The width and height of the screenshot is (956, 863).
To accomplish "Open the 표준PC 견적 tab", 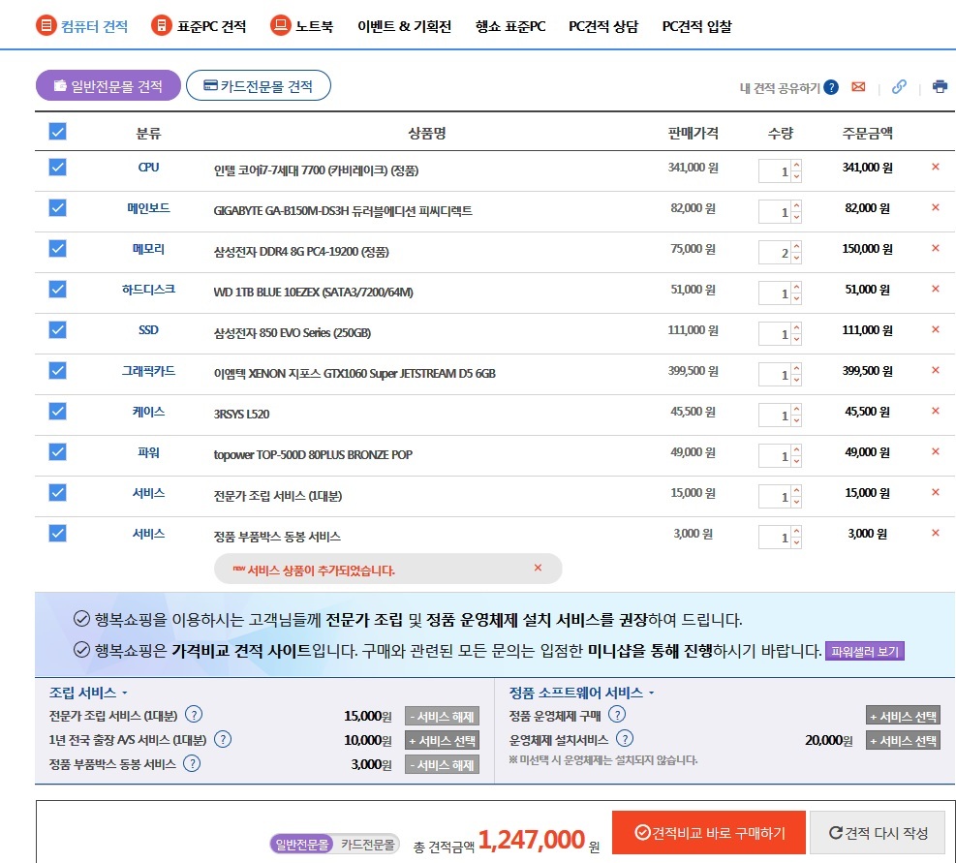I will (199, 26).
